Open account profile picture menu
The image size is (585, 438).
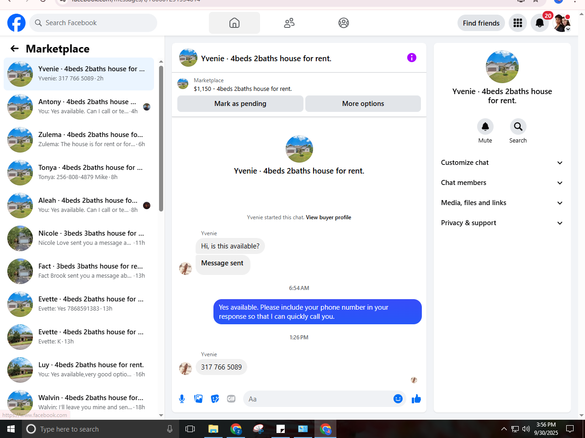562,23
